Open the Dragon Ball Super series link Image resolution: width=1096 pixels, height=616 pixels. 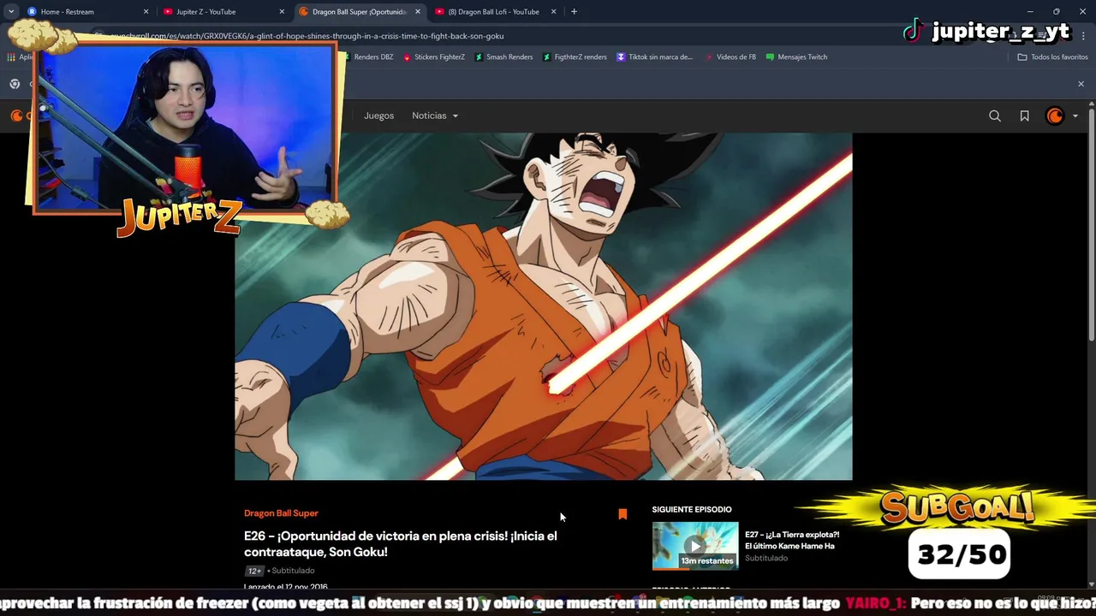[x=281, y=513]
